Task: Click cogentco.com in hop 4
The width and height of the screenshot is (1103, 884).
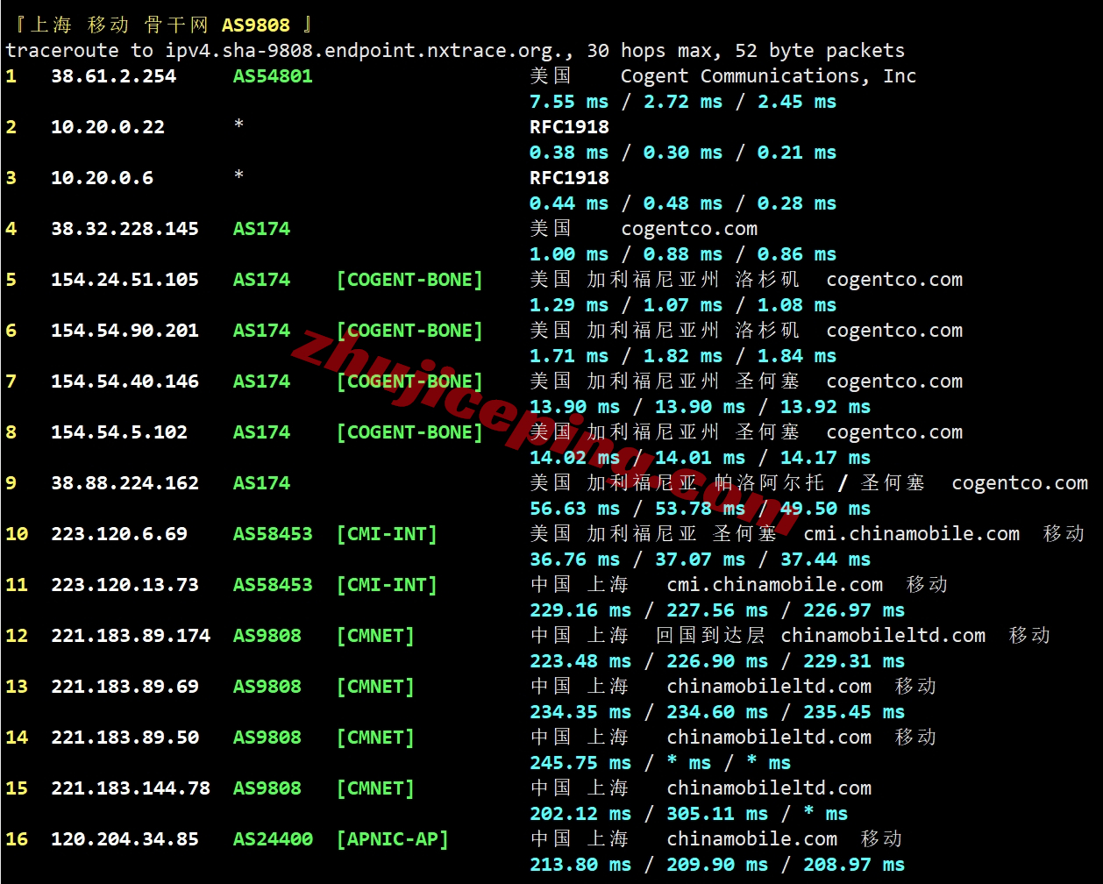Action: (689, 229)
